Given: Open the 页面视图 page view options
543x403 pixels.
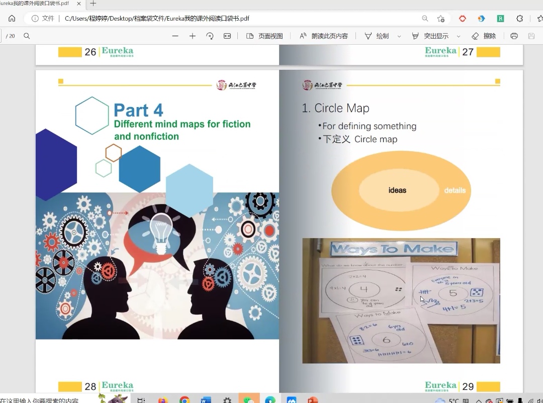Looking at the screenshot, I should click(x=264, y=36).
